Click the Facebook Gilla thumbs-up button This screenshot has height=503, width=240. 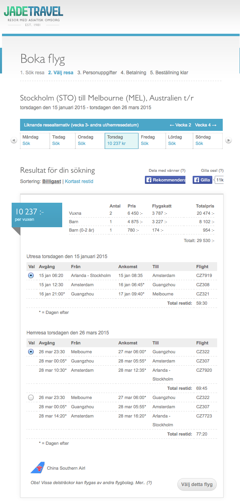coord(202,179)
